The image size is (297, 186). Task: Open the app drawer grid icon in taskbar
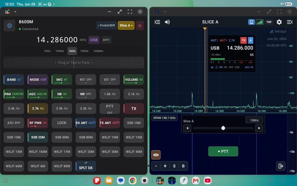pos(86,180)
